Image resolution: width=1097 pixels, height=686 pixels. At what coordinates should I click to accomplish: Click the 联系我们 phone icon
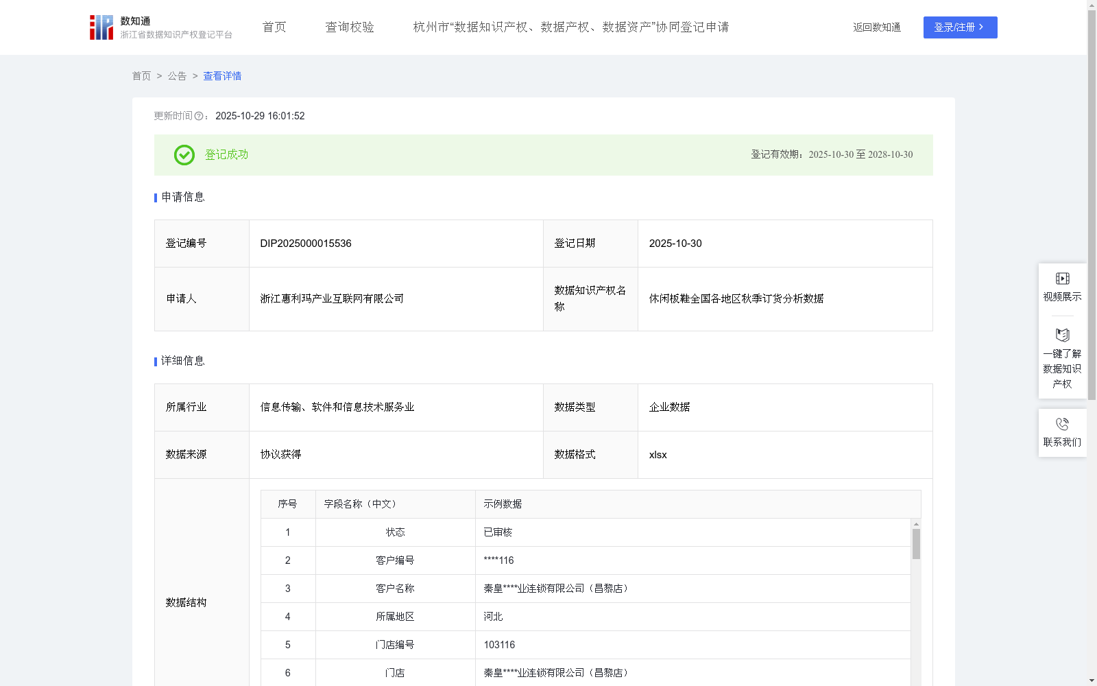[x=1062, y=425]
